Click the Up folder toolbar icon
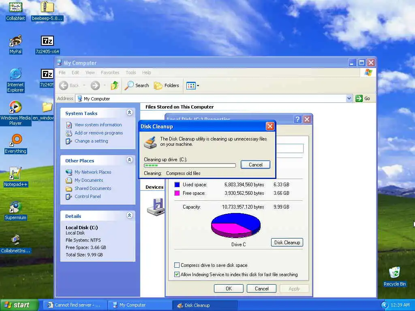Image resolution: width=415 pixels, height=311 pixels. tap(115, 85)
